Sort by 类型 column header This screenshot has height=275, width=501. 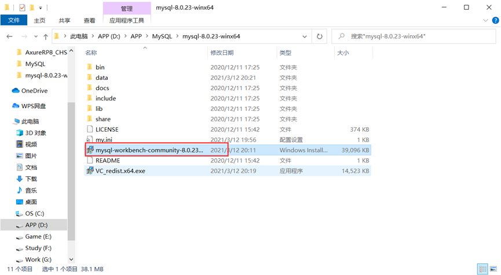(286, 53)
